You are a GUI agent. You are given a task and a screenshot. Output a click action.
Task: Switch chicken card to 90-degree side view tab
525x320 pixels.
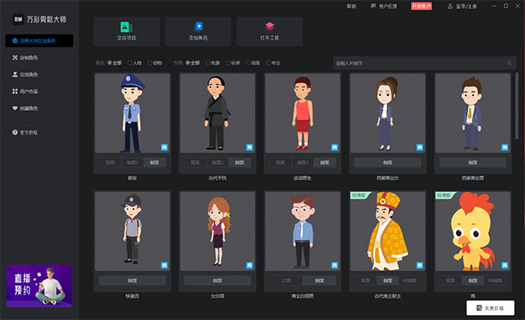(x=495, y=281)
